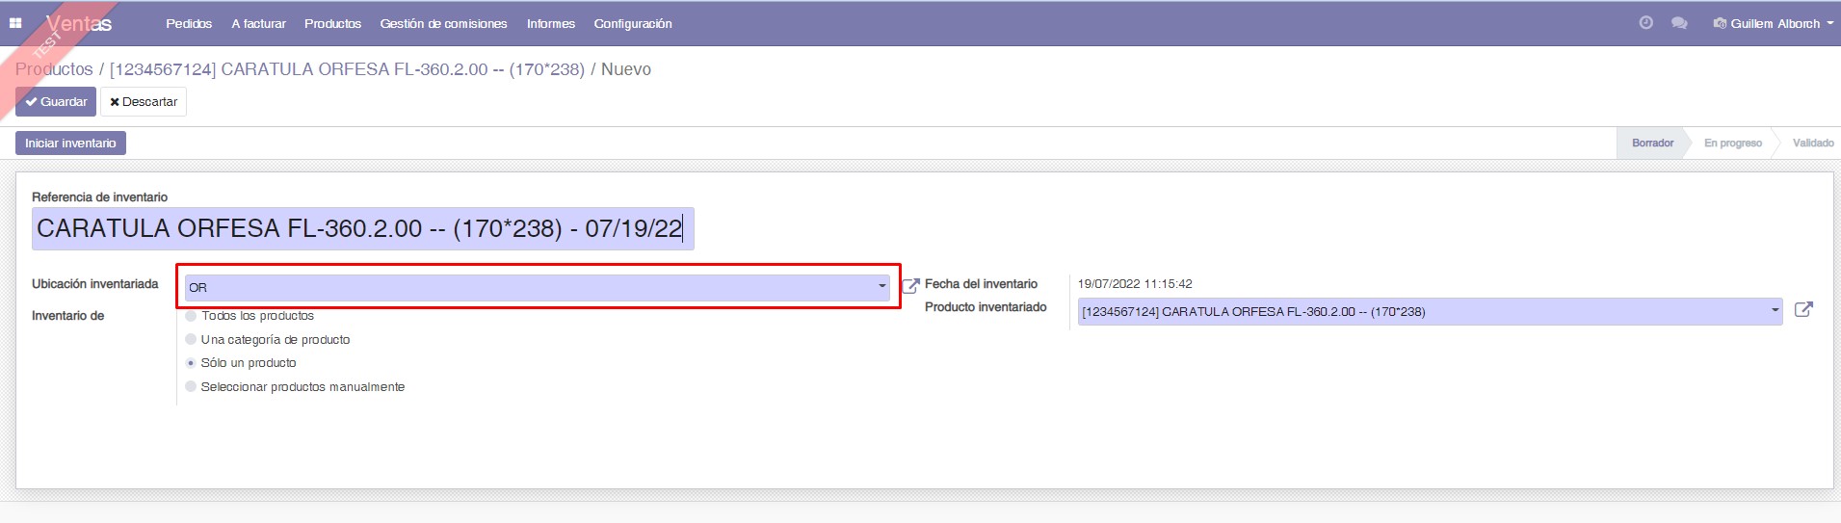The width and height of the screenshot is (1841, 523).
Task: Open the Pedidos menu
Action: tap(189, 23)
